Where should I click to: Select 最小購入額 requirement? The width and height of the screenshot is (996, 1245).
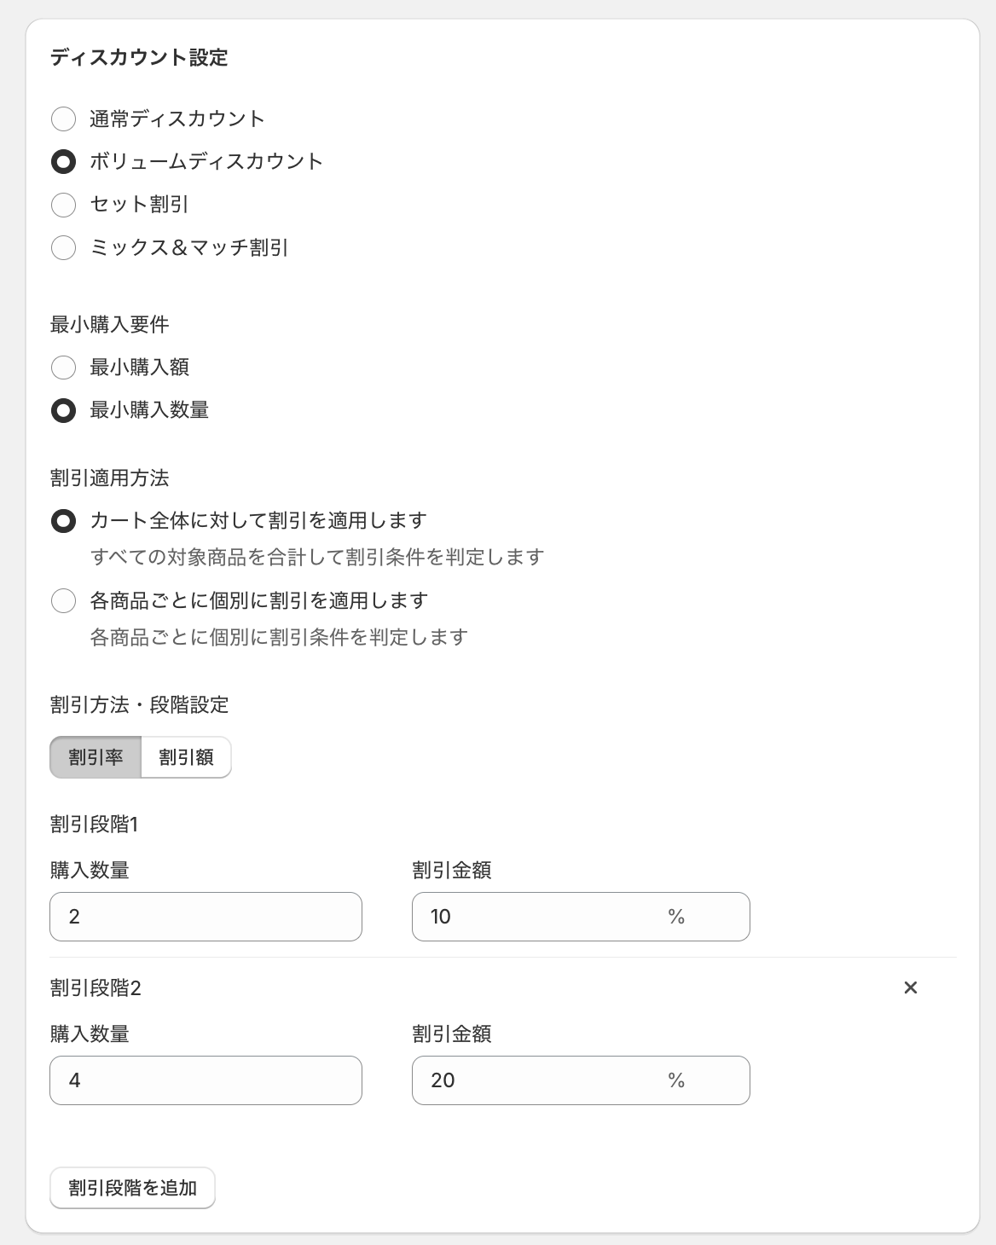[x=64, y=368]
